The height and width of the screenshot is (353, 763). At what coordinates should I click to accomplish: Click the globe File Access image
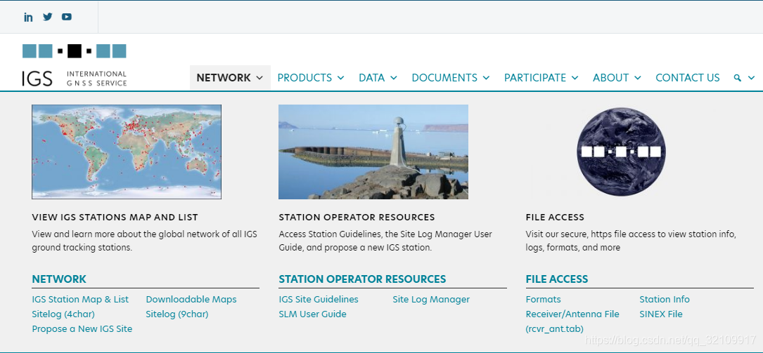(621, 152)
